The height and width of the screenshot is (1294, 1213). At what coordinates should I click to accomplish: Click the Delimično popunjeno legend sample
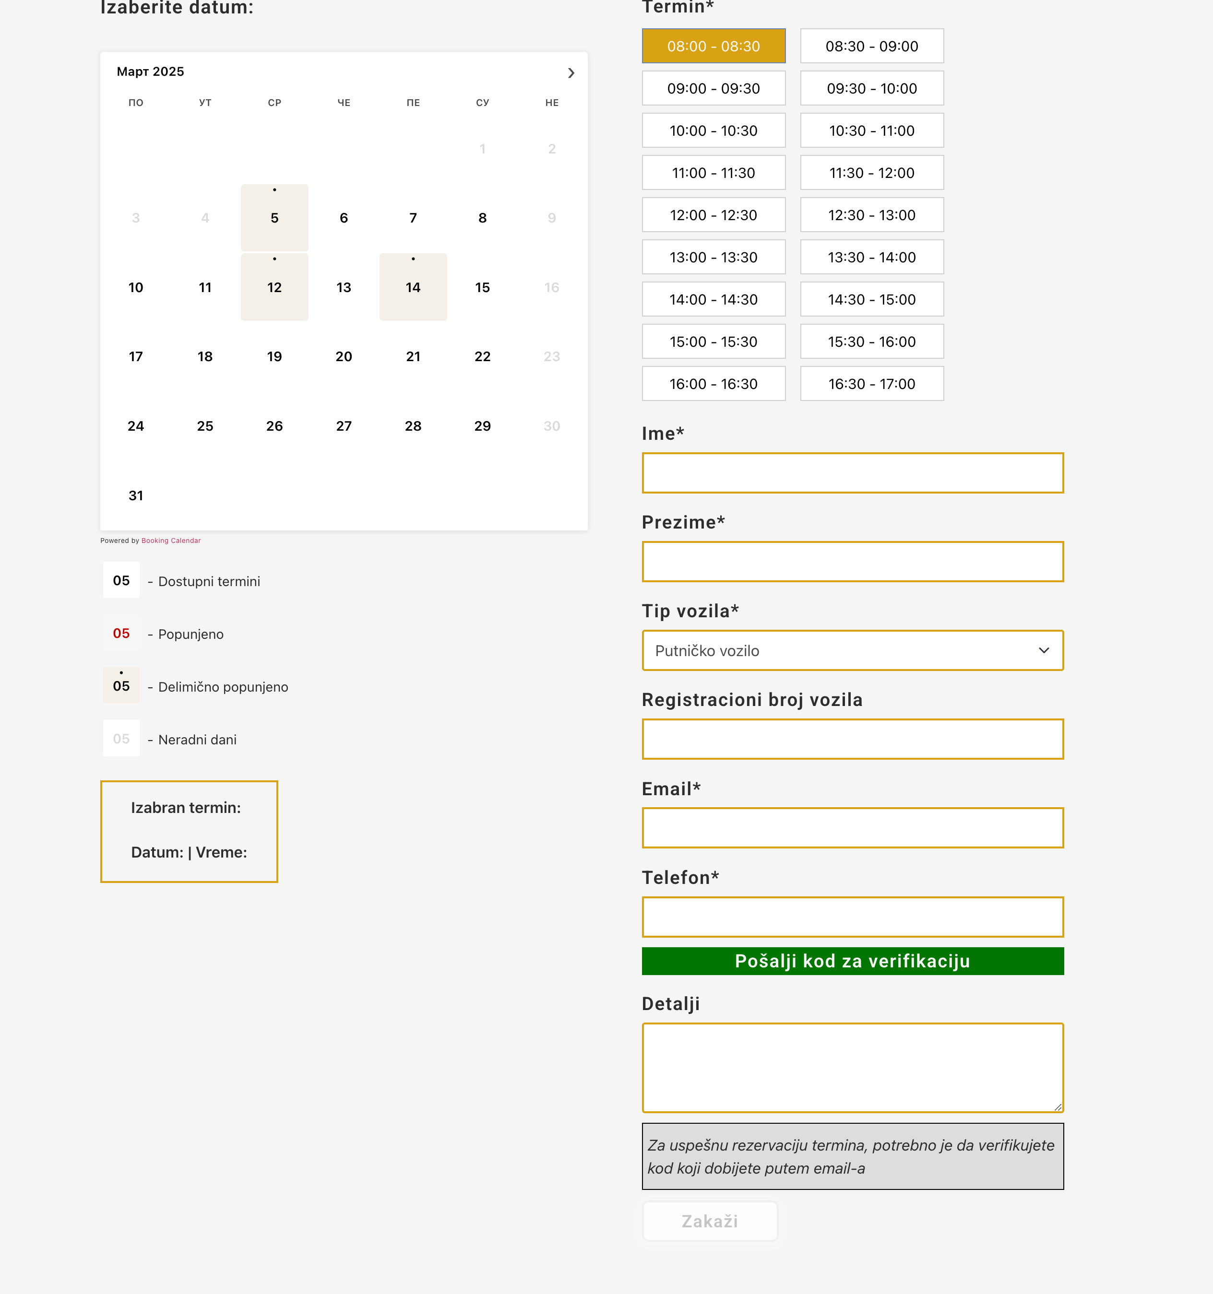pyautogui.click(x=121, y=685)
